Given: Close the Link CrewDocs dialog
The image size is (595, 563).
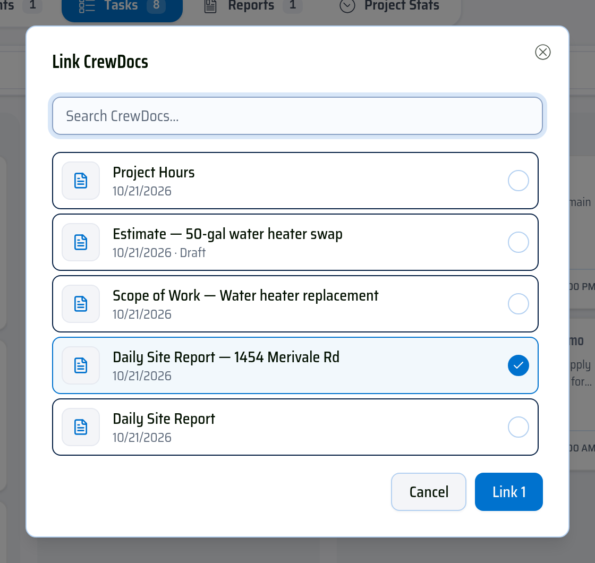Looking at the screenshot, I should (542, 52).
